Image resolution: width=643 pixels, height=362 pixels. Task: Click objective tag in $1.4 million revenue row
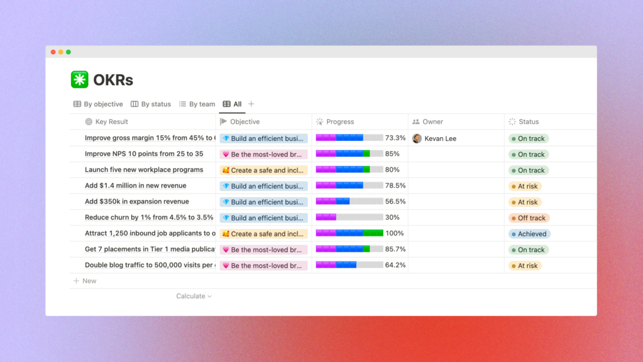[x=264, y=186]
